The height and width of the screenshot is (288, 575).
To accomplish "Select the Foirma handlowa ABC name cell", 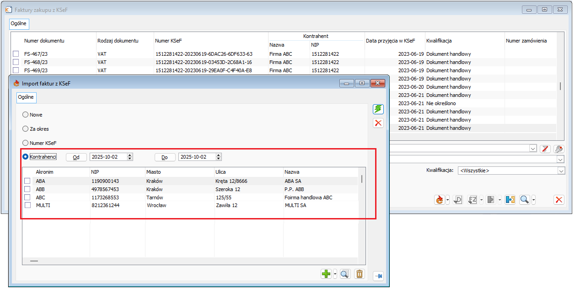I will (308, 197).
